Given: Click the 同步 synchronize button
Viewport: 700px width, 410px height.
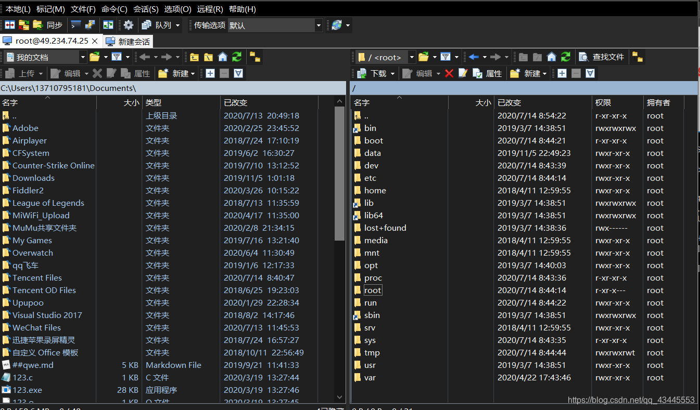Looking at the screenshot, I should pyautogui.click(x=48, y=25).
